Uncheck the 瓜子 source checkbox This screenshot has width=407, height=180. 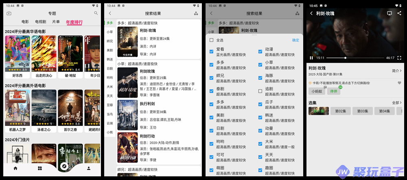pyautogui.click(x=260, y=104)
